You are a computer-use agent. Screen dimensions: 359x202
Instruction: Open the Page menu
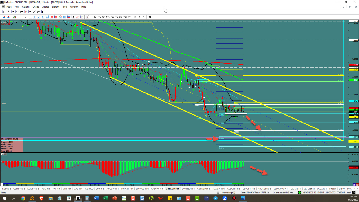(x=9, y=7)
